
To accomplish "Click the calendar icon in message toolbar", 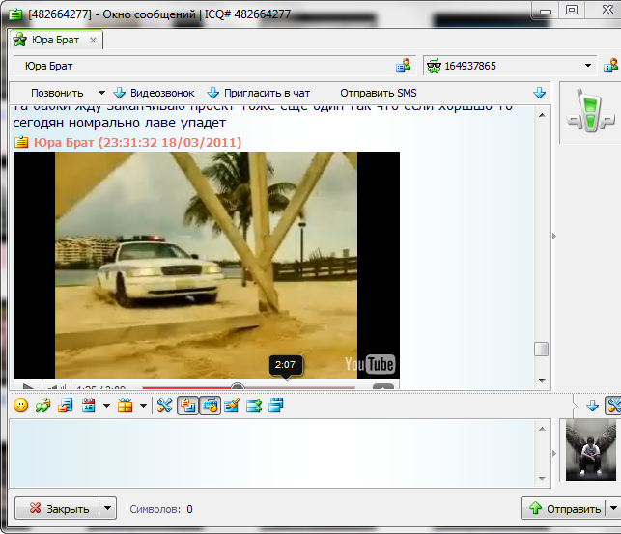I will (88, 406).
